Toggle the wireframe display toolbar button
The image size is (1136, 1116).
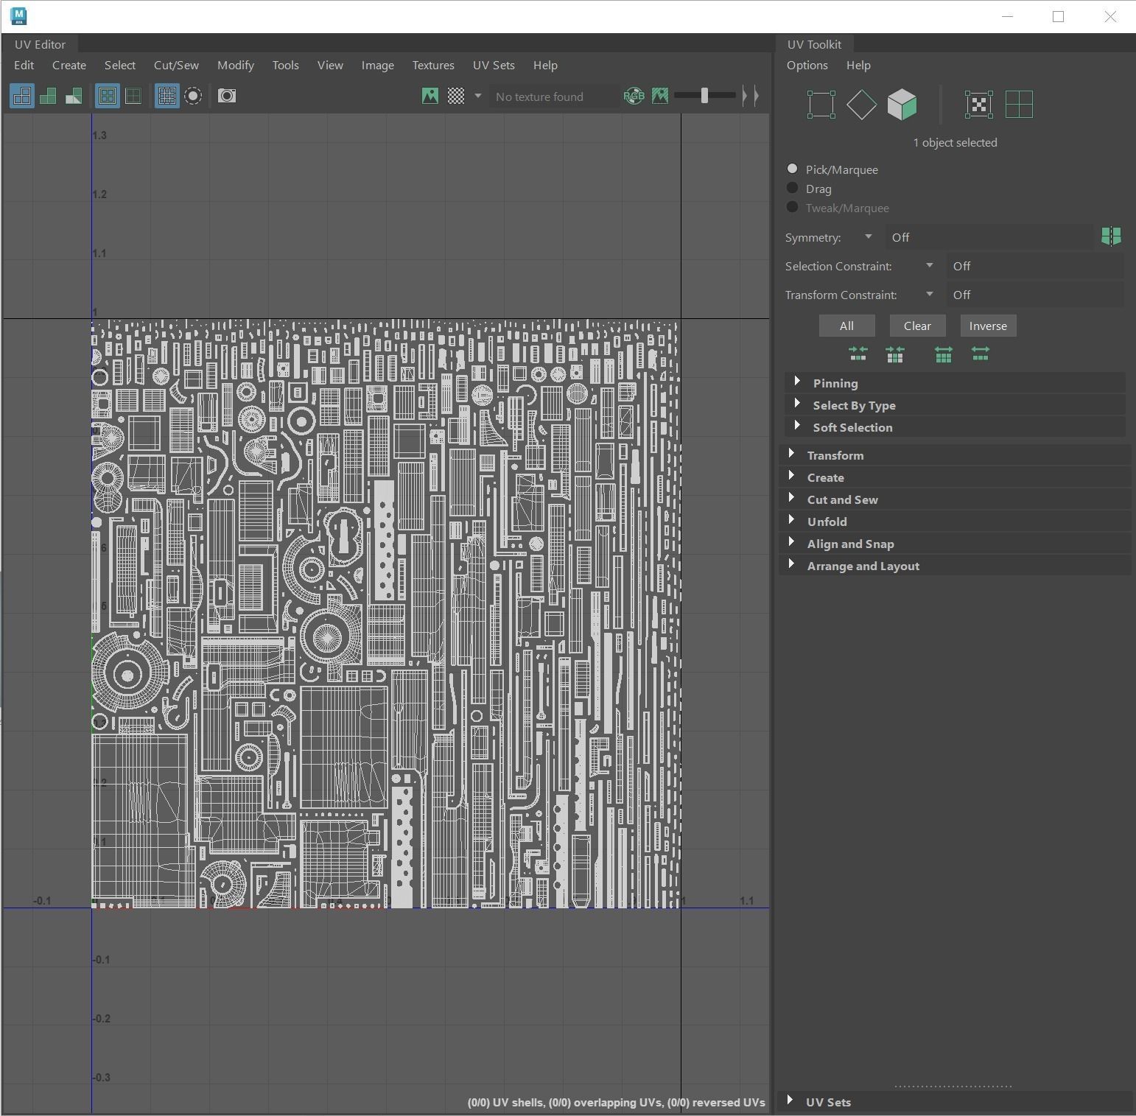click(x=22, y=96)
